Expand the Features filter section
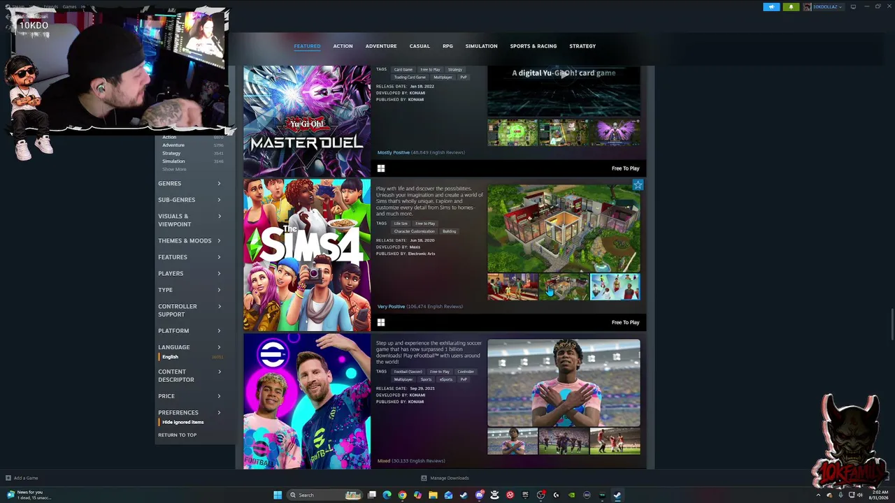The width and height of the screenshot is (895, 503). (189, 257)
